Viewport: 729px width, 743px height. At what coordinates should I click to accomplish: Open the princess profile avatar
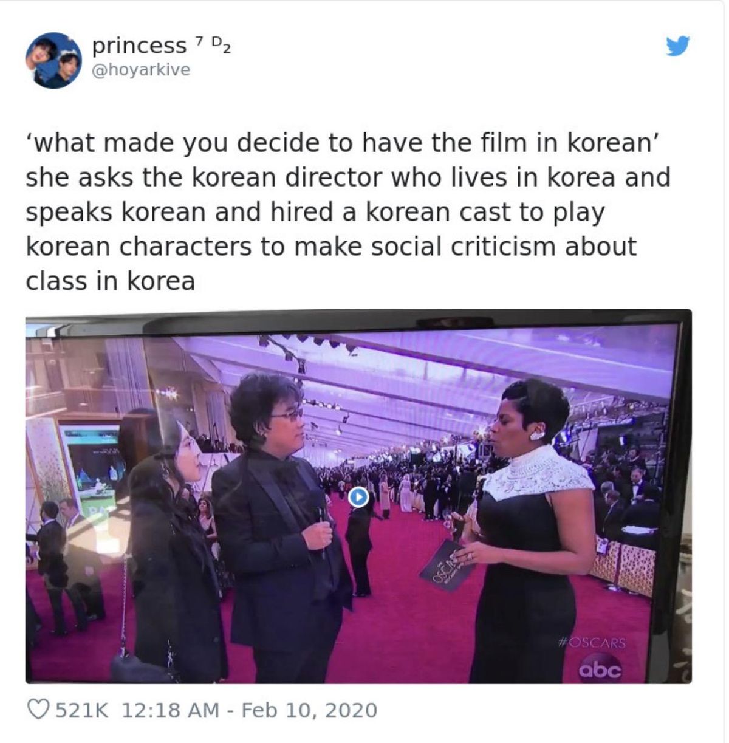coord(53,61)
